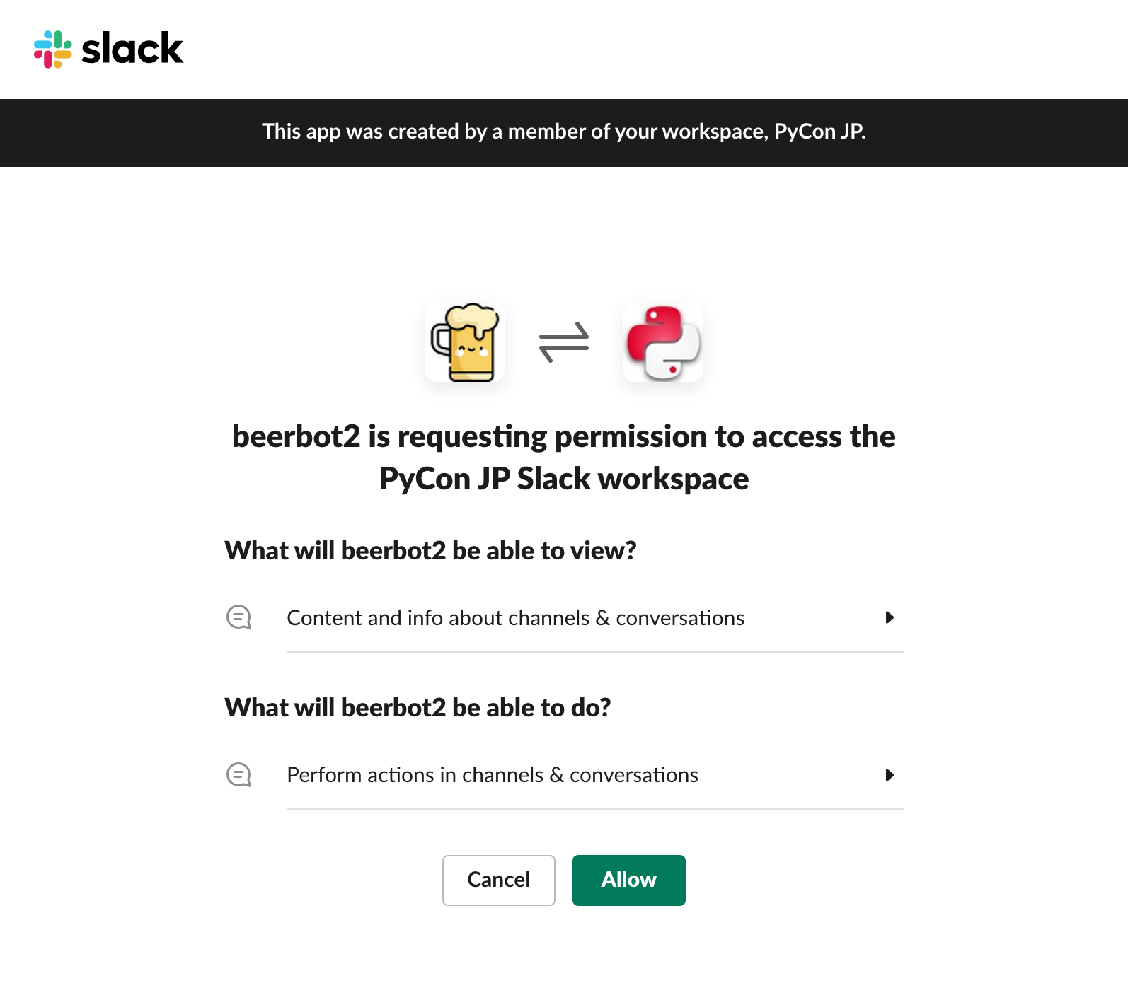Click the PyCon JP Python workspace icon

pyautogui.click(x=663, y=342)
